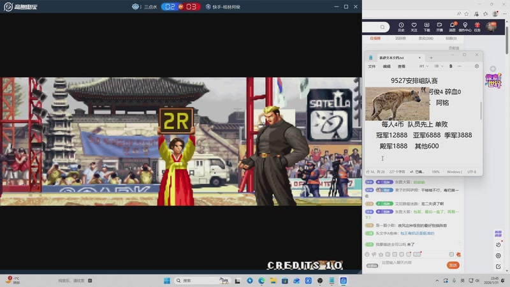
Task: Open the Download (下载) icon in the header
Action: coord(426,27)
